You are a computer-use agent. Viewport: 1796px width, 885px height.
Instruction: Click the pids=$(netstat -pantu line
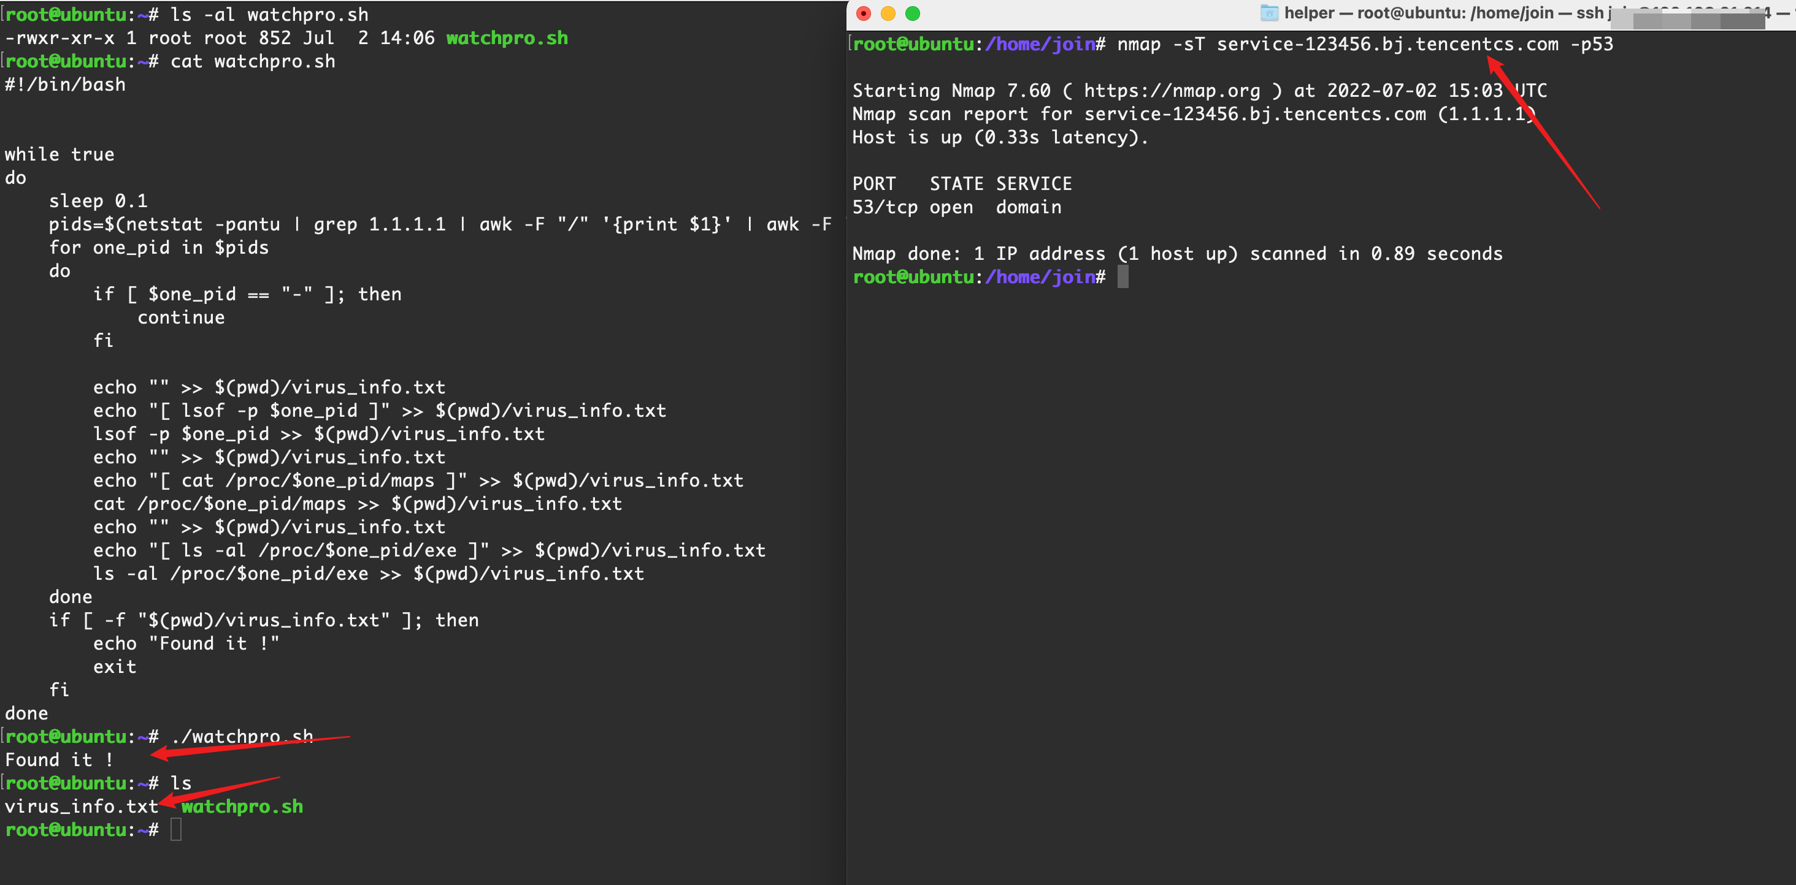pyautogui.click(x=164, y=224)
